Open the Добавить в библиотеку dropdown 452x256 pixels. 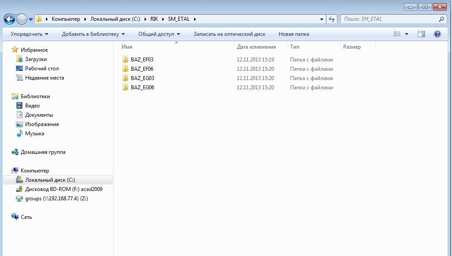[93, 34]
